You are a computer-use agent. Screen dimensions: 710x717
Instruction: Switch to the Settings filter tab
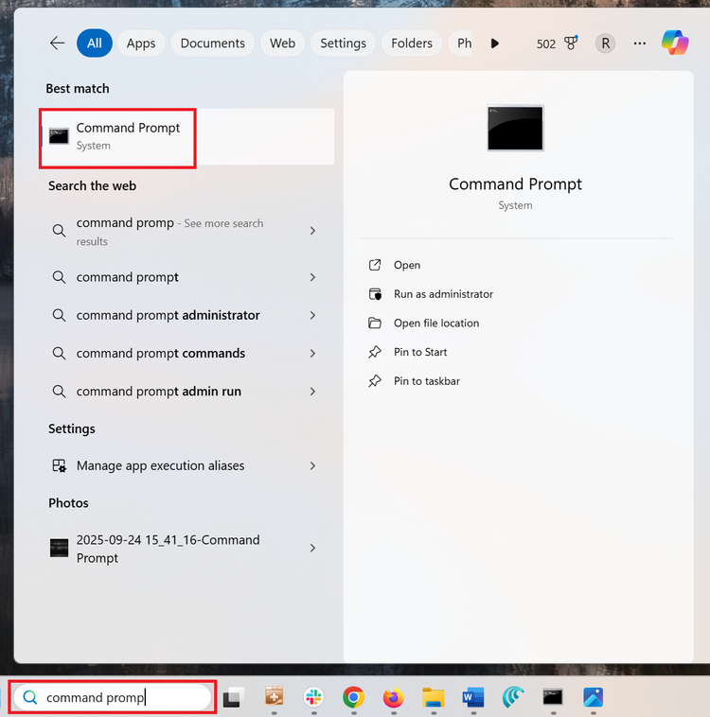[343, 43]
